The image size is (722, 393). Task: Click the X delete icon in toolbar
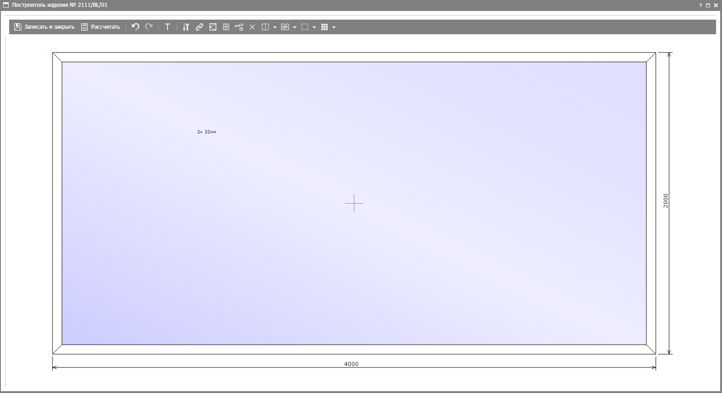click(x=252, y=27)
